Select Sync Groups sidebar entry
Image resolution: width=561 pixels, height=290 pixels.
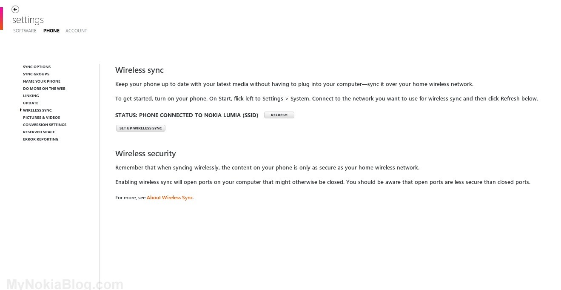36,74
